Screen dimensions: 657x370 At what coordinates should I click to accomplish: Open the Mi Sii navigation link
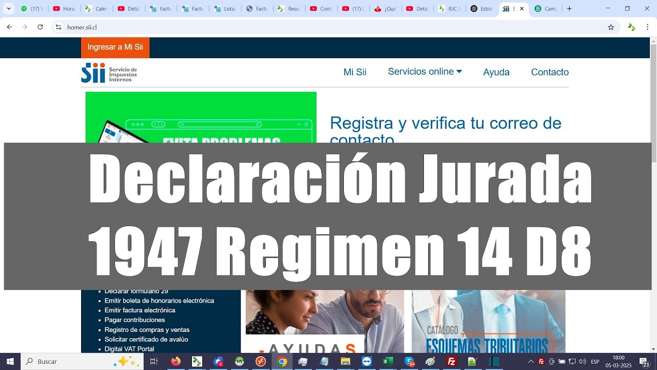355,72
